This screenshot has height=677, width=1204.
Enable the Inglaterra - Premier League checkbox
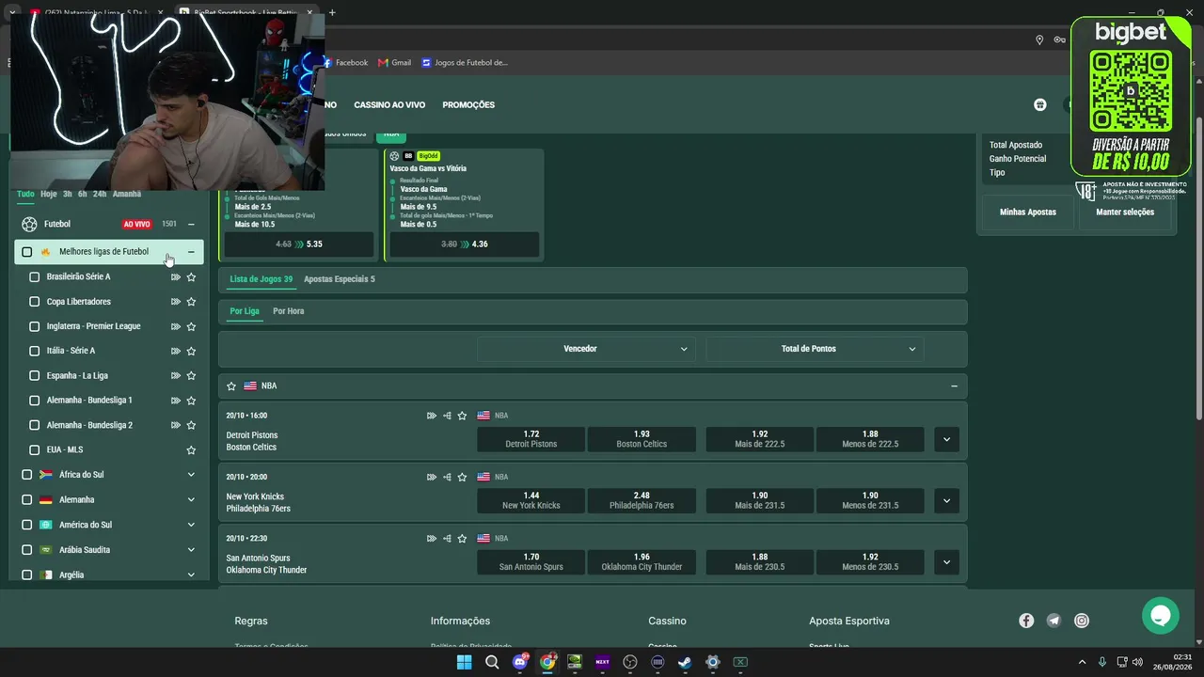[35, 326]
